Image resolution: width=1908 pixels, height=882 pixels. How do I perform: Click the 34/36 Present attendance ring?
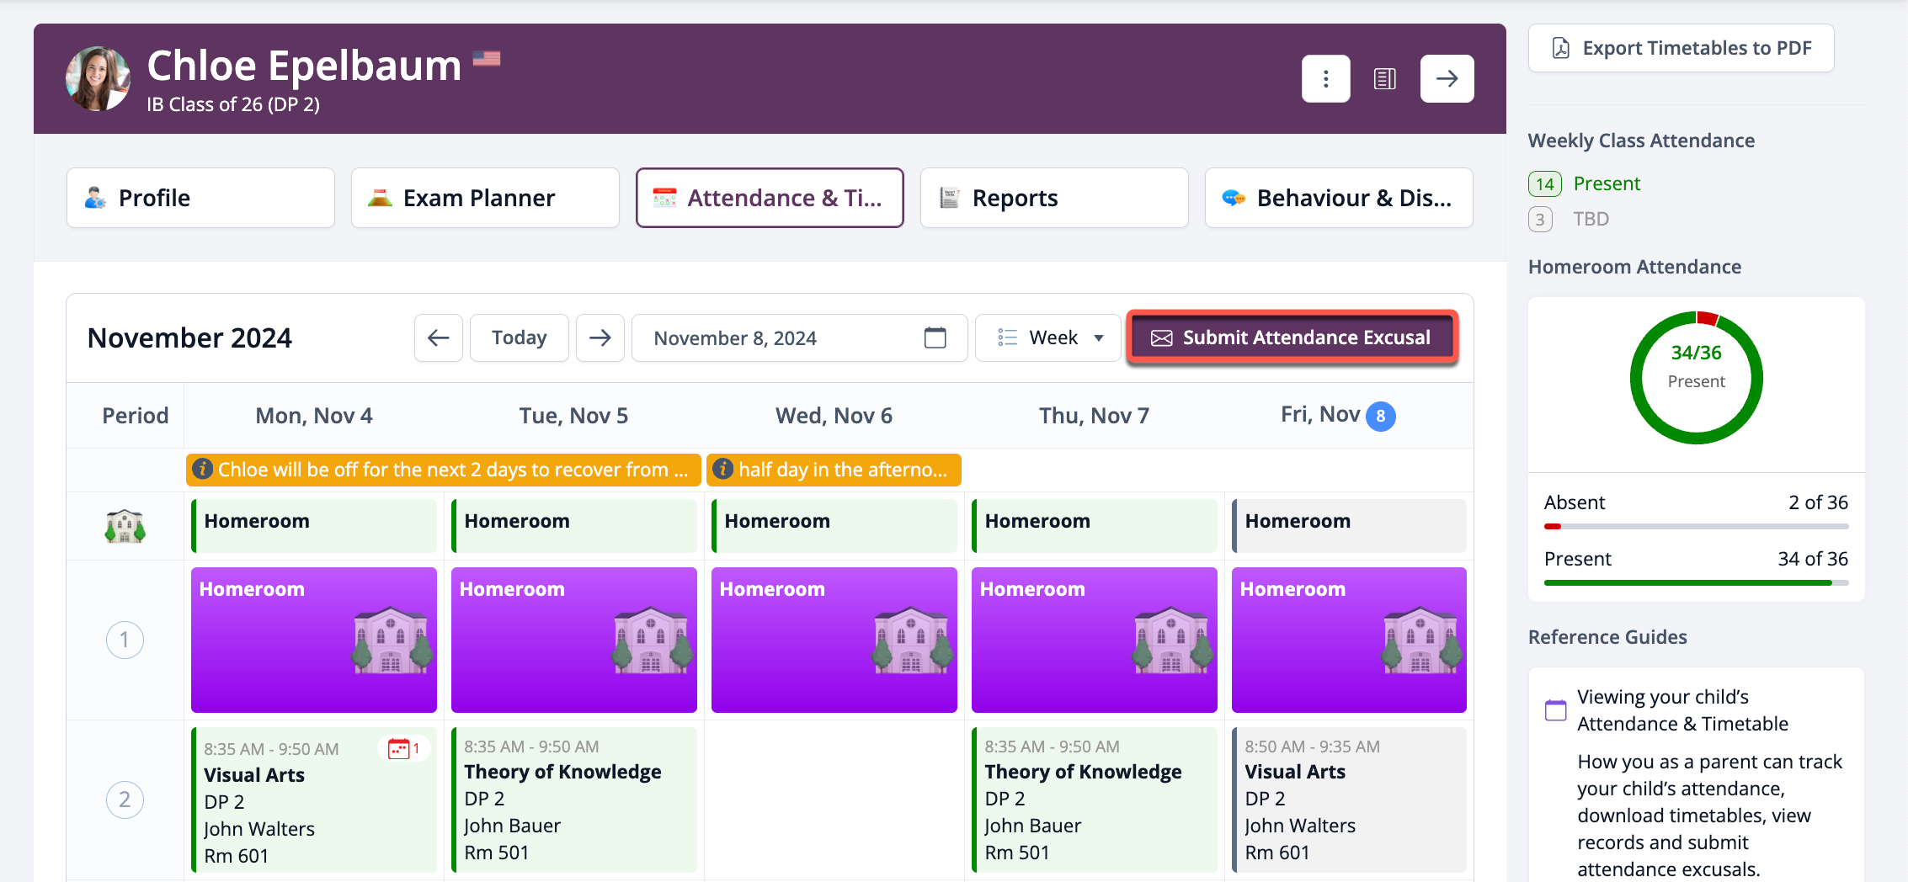pos(1696,378)
